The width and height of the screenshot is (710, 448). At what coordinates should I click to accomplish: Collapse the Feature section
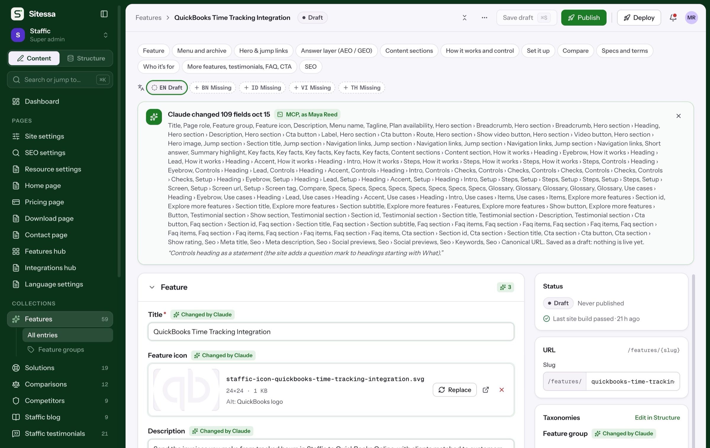pos(152,287)
